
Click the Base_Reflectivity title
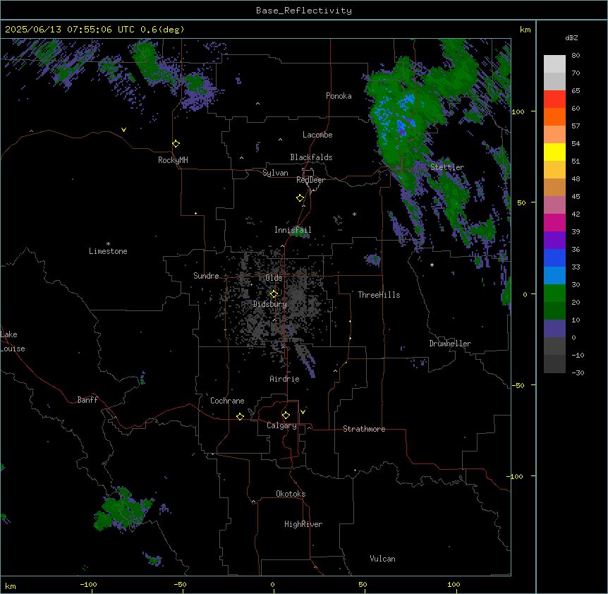[x=304, y=11]
